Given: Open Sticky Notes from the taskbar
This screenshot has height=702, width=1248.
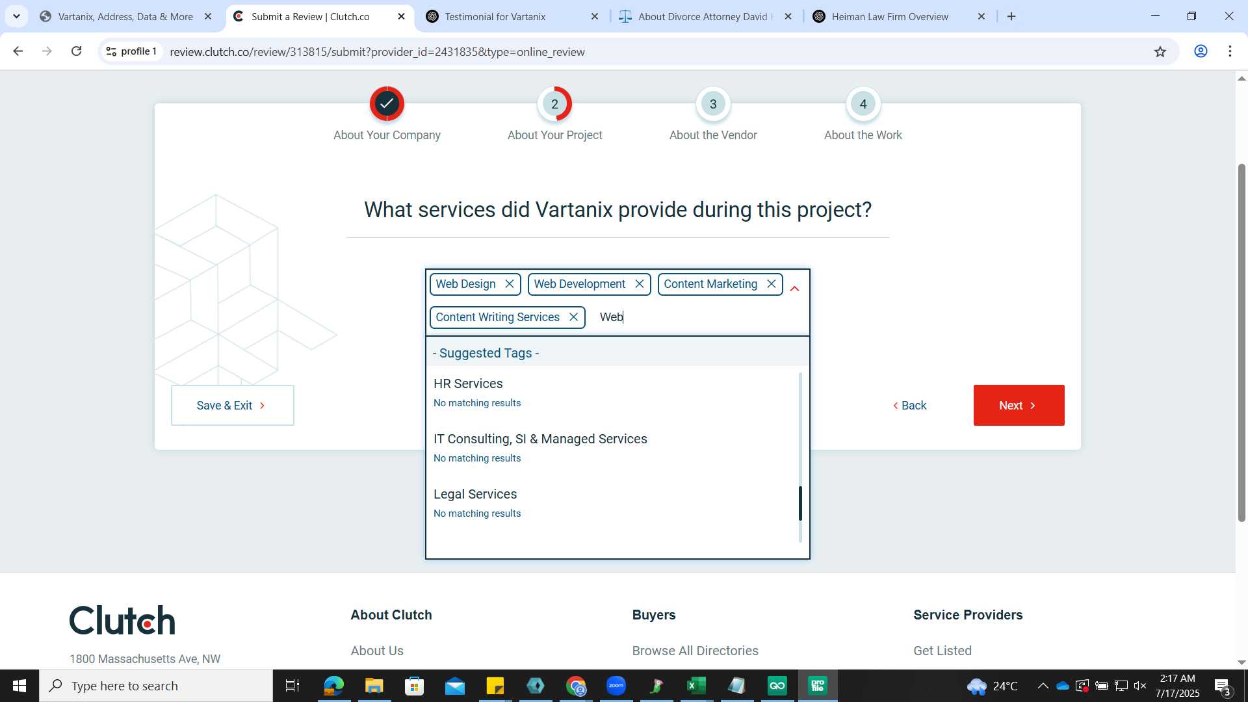Looking at the screenshot, I should [495, 686].
